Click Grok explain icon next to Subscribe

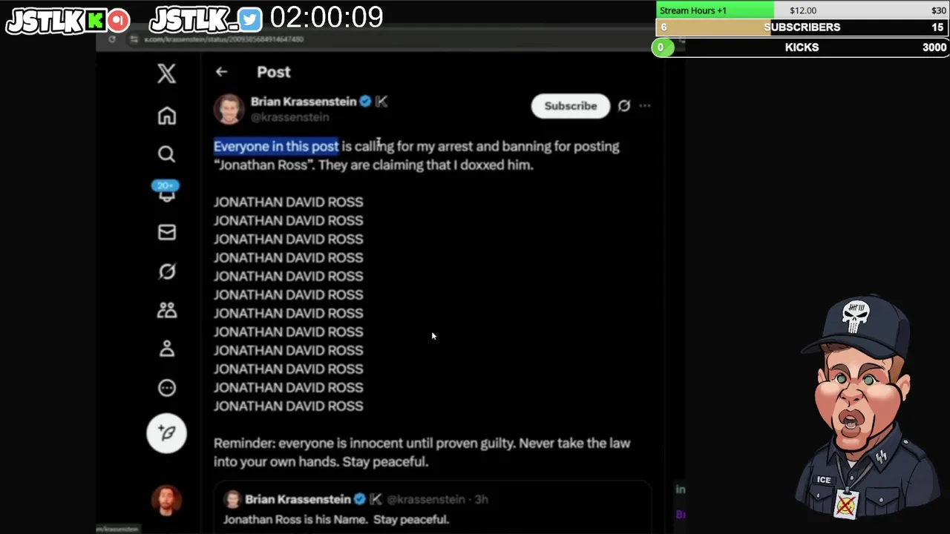(624, 106)
